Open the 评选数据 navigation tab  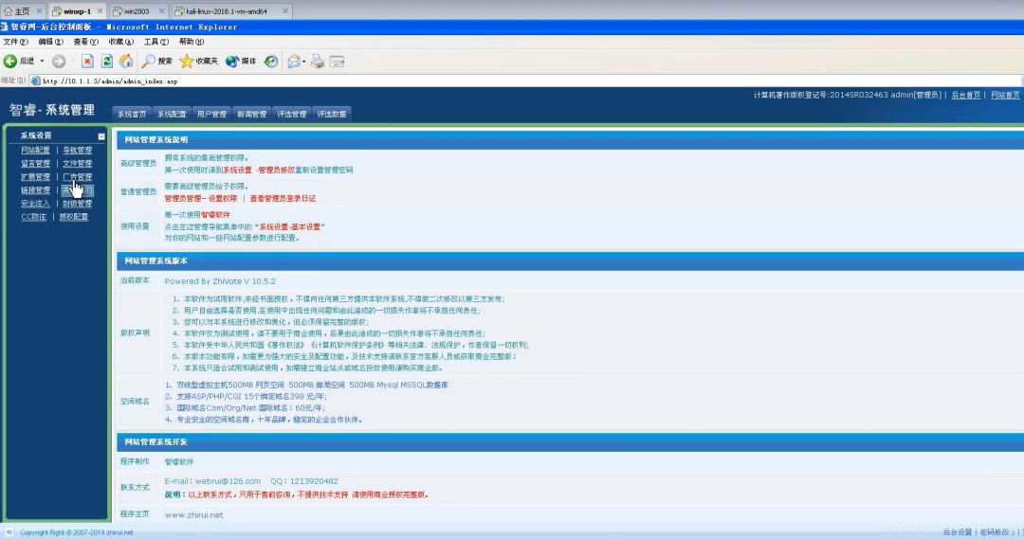(x=332, y=114)
